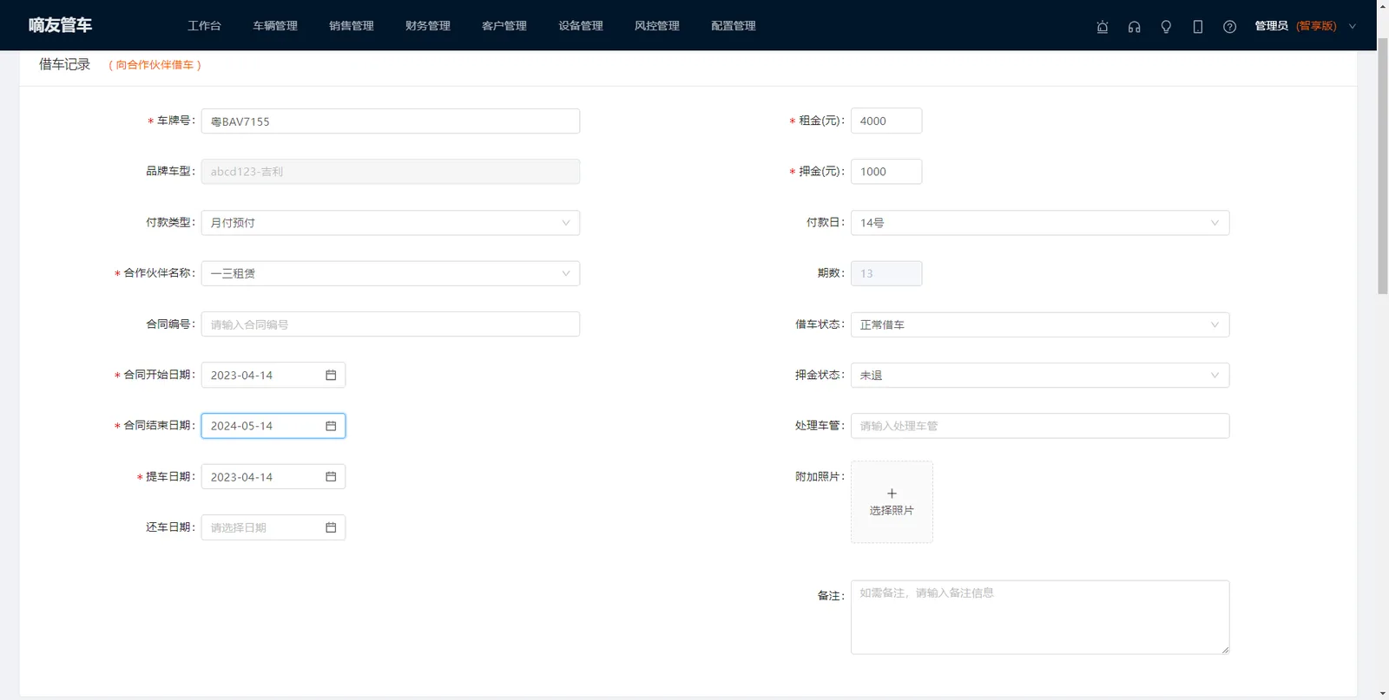This screenshot has height=700, width=1389.
Task: Click the 选择照片 upload box label
Action: click(892, 511)
